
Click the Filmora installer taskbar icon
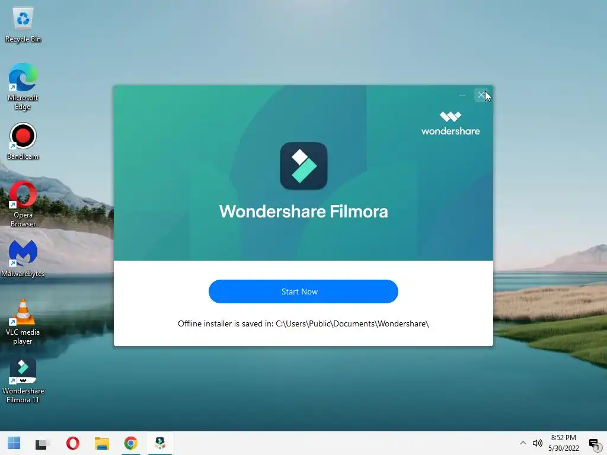tap(160, 443)
